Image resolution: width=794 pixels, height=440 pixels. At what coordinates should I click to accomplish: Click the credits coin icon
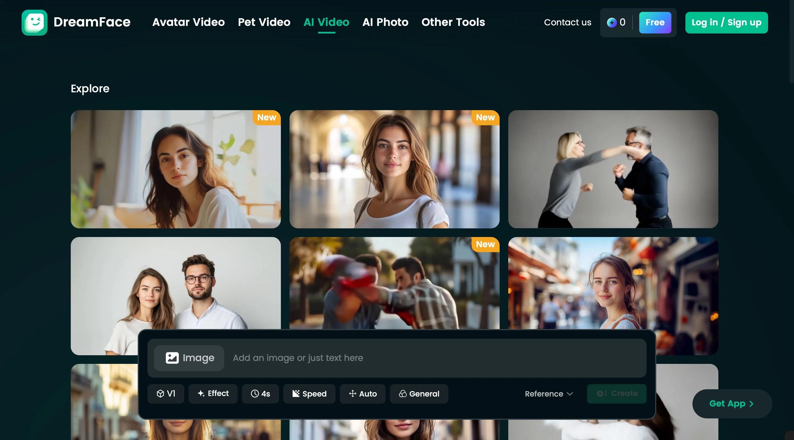click(611, 22)
